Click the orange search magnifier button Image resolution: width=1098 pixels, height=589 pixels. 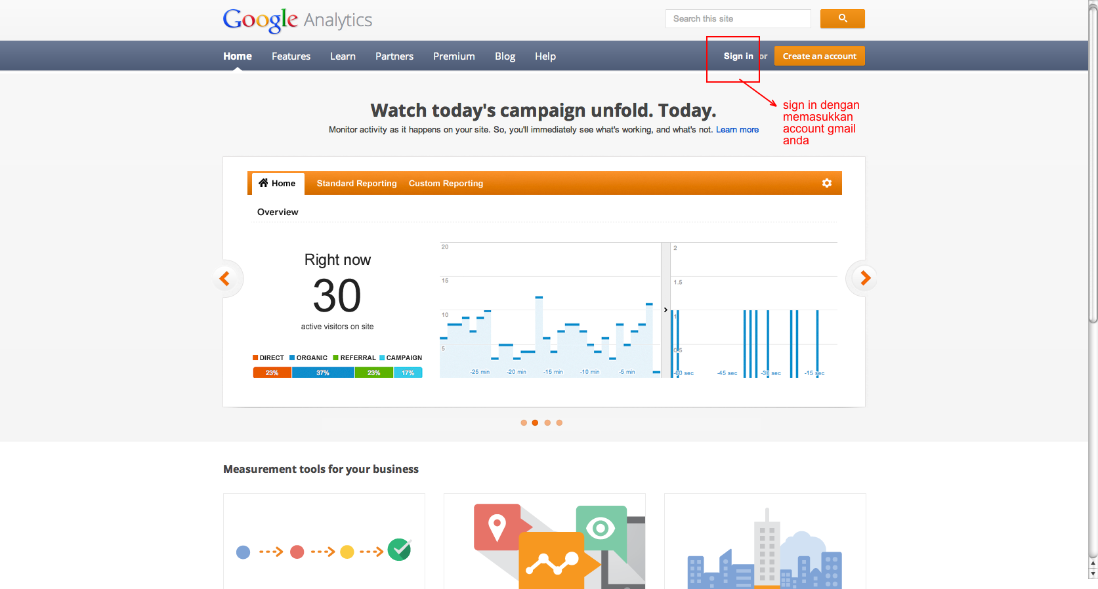point(842,18)
